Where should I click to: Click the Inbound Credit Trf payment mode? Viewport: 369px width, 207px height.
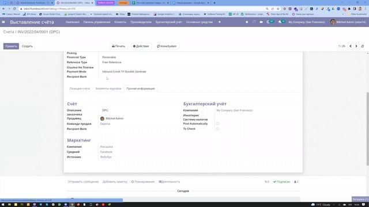pyautogui.click(x=124, y=71)
